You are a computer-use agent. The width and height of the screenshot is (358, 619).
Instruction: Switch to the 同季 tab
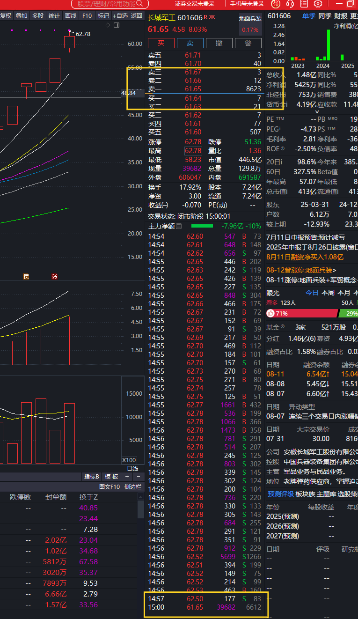click(325, 16)
